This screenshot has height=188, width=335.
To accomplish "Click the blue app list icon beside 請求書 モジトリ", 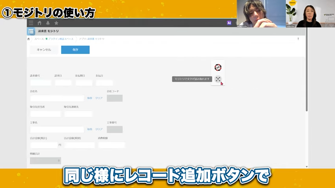I will [31, 31].
